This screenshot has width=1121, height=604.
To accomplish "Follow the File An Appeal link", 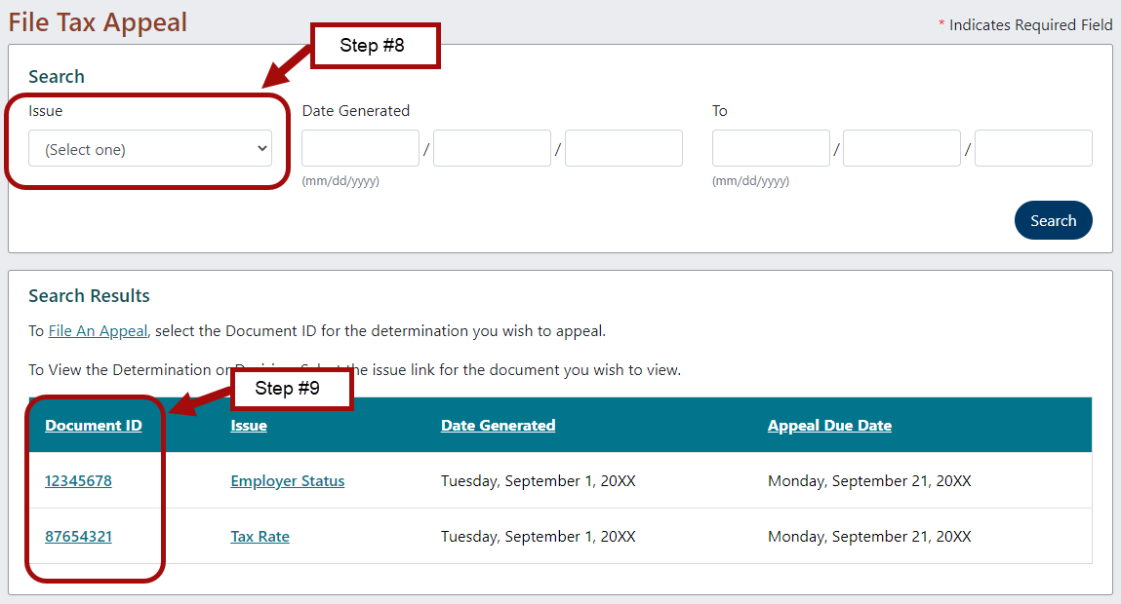I will click(x=98, y=331).
